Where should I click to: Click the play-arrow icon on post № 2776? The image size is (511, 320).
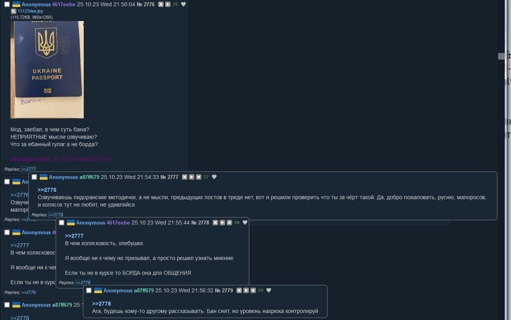click(168, 4)
